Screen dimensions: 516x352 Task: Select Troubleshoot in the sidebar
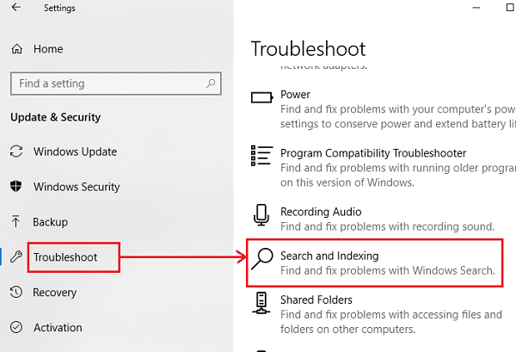pos(65,257)
